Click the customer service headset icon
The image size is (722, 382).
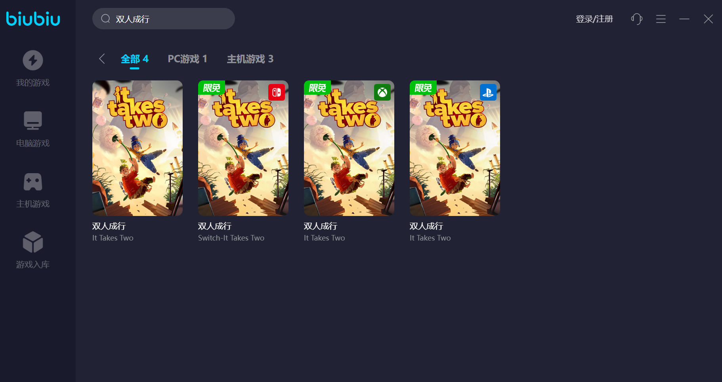[x=636, y=19]
